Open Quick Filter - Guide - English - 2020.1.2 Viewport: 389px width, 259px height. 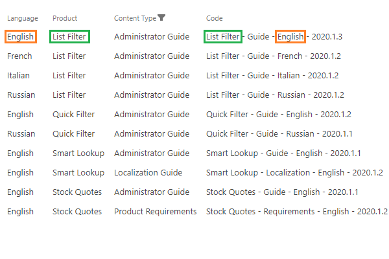pos(279,114)
